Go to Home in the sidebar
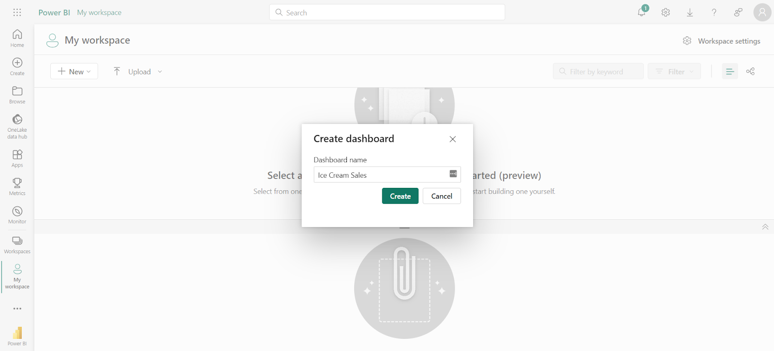This screenshot has height=351, width=774. tap(17, 38)
